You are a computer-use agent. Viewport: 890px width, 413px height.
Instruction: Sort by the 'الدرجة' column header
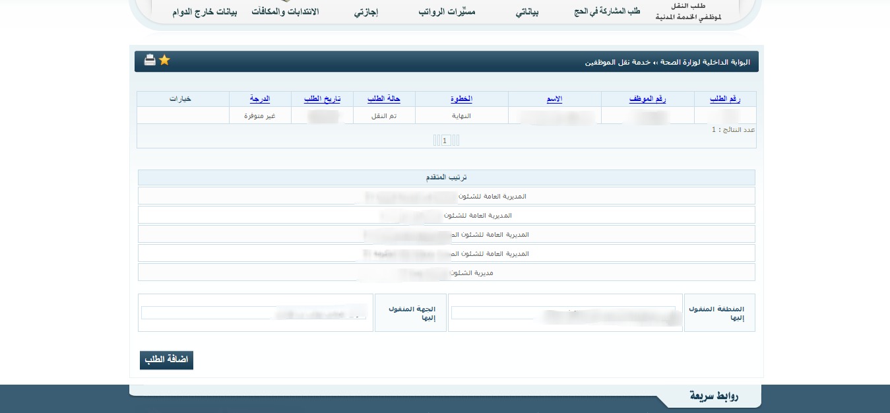tap(260, 99)
